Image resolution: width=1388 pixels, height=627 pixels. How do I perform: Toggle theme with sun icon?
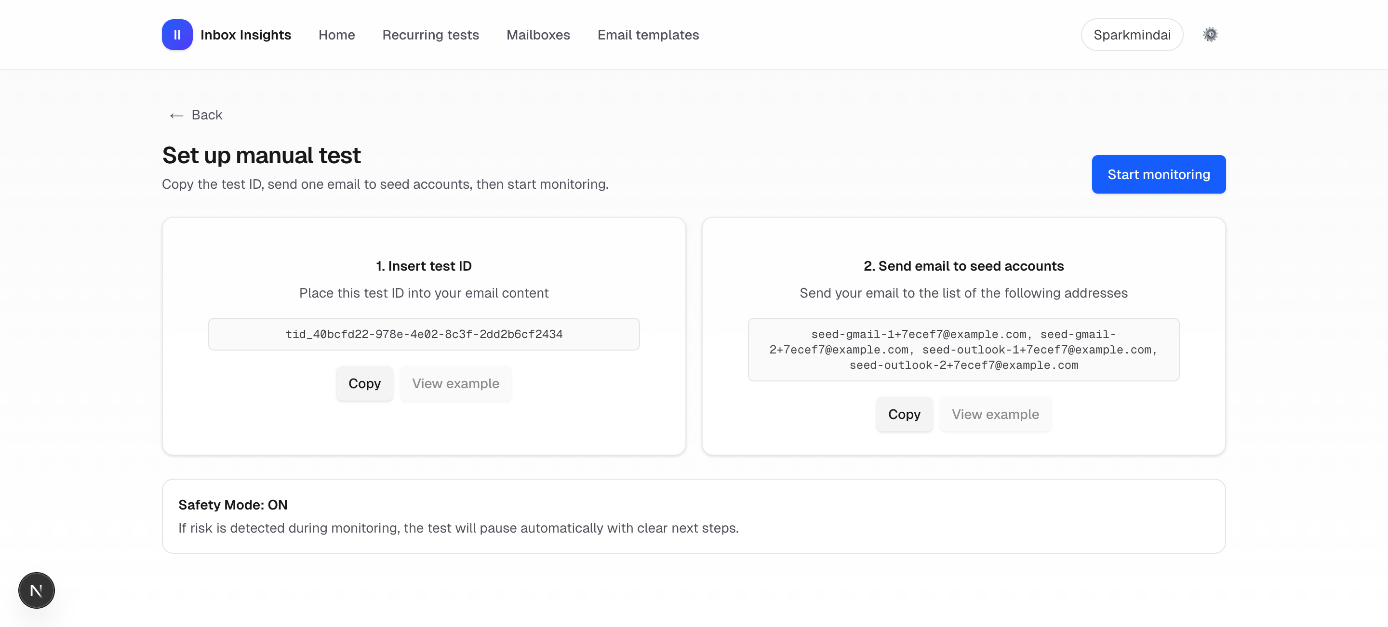(1210, 35)
